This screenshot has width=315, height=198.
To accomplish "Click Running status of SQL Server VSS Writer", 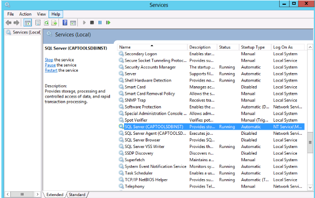I will pyautogui.click(x=227, y=147).
